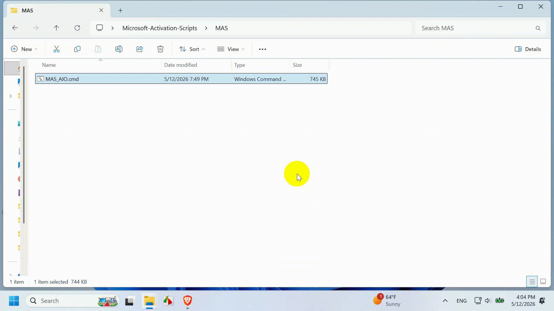The width and height of the screenshot is (554, 311).
Task: Expand the chevron after Microsoft-Activation-Scripts
Action: pyautogui.click(x=206, y=28)
